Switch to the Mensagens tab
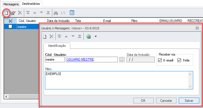 coord(11,4)
